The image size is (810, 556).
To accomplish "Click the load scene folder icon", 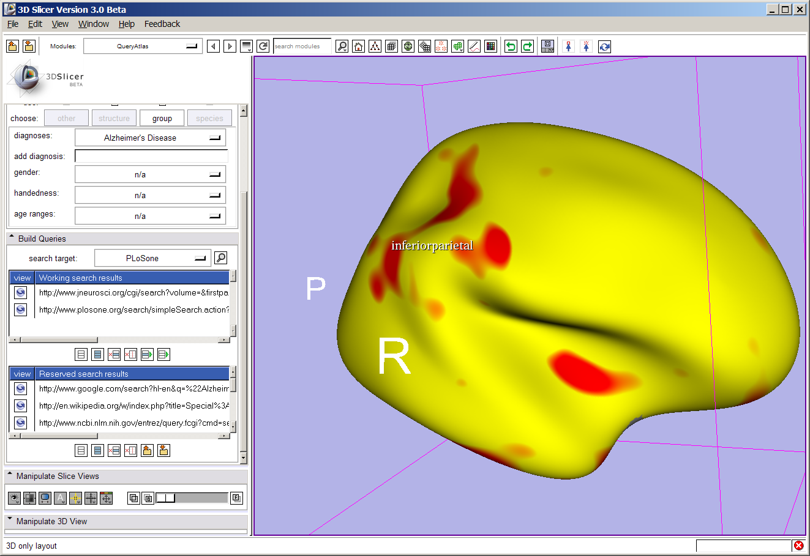I will [x=12, y=46].
